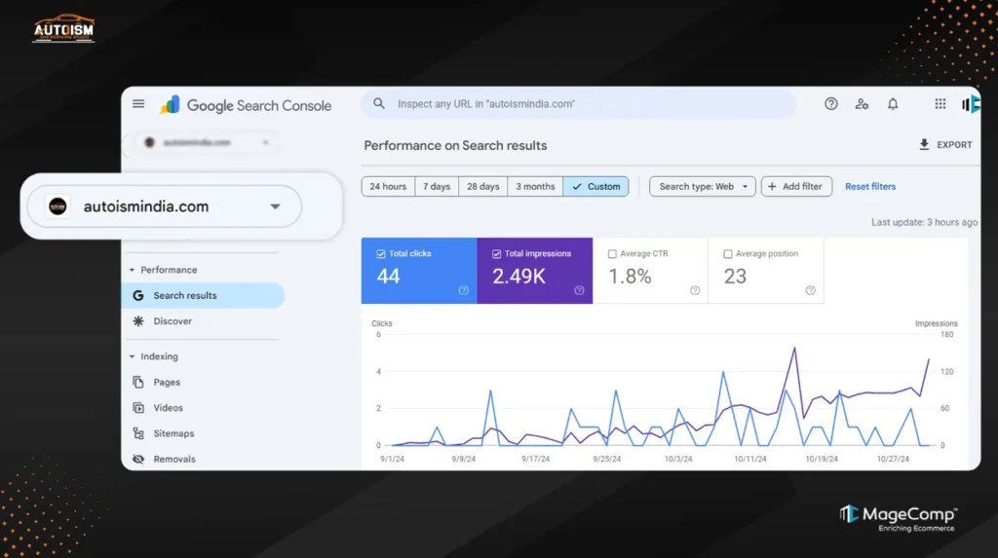The width and height of the screenshot is (998, 558).
Task: Open the Google apps grid
Action: click(940, 104)
